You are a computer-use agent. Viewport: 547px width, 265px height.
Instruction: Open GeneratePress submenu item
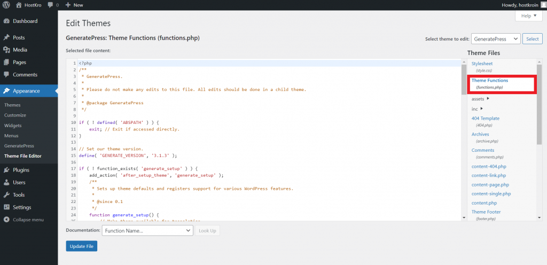[x=19, y=146]
